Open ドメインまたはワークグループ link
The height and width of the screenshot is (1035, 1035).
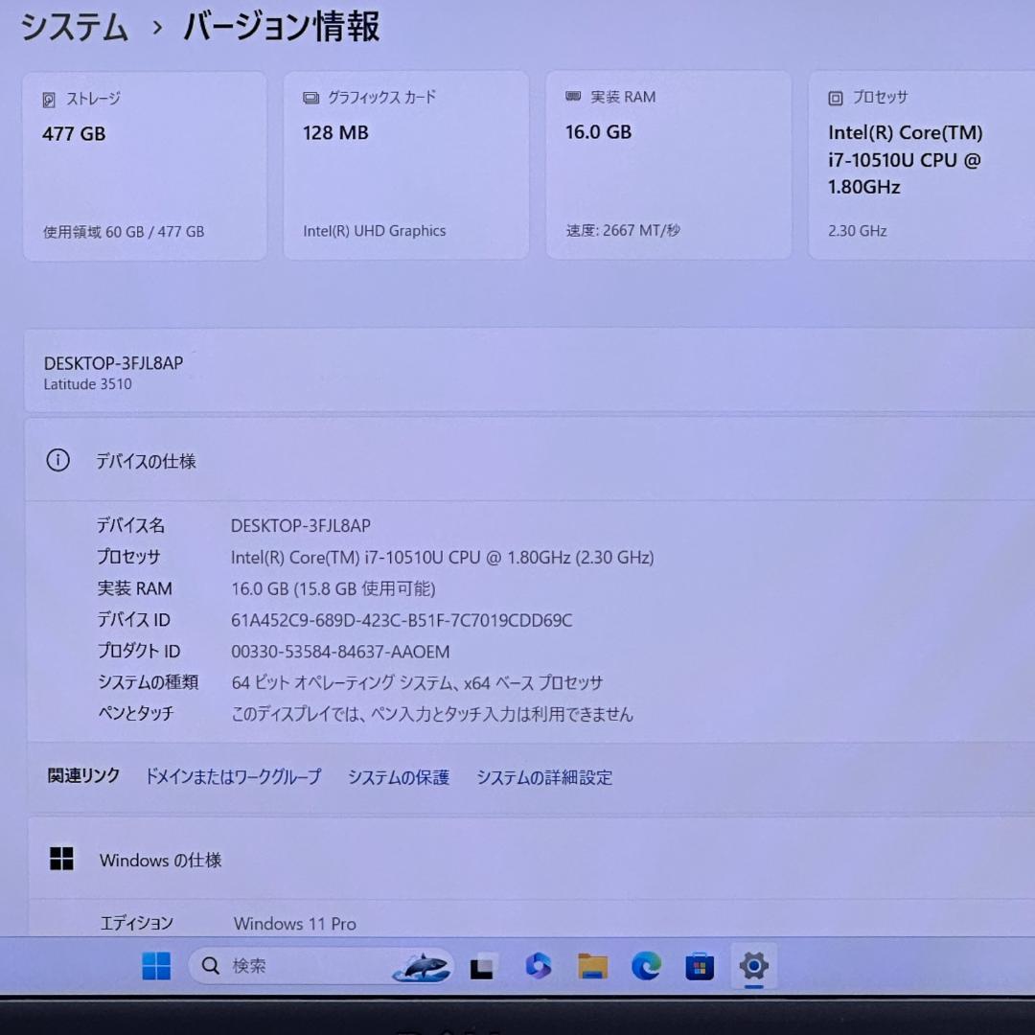[233, 776]
